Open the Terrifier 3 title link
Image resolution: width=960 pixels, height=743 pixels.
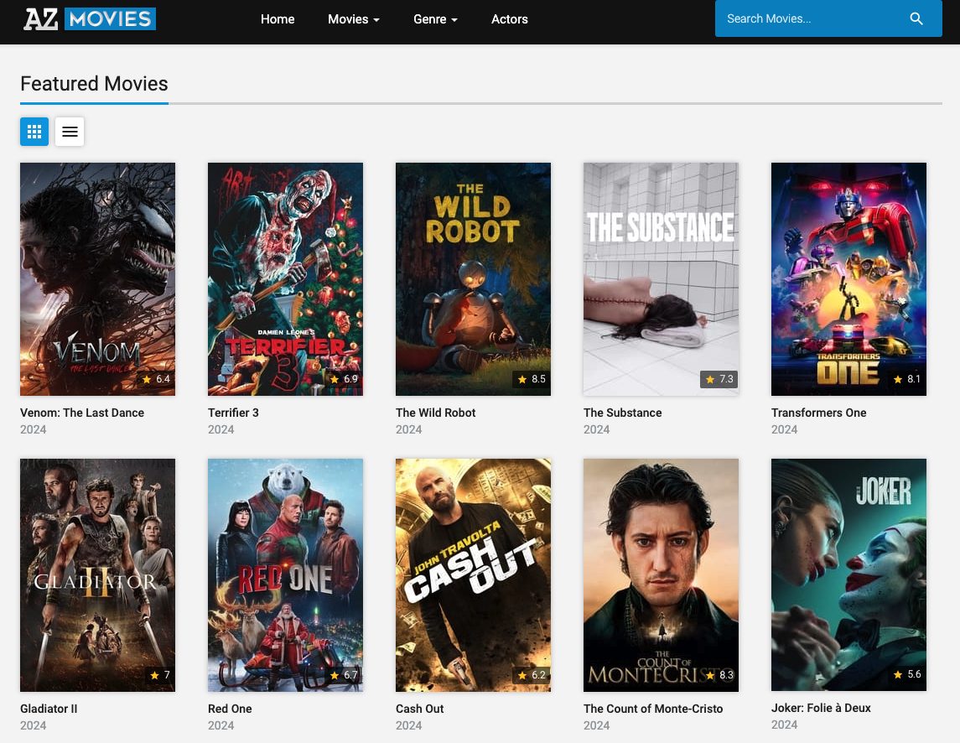[x=233, y=413]
